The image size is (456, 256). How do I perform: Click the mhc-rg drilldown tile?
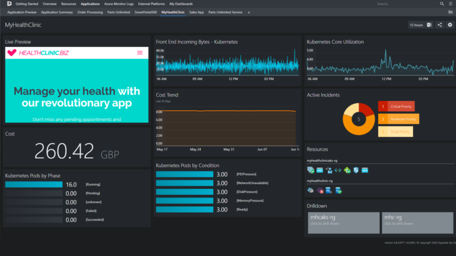417,223
